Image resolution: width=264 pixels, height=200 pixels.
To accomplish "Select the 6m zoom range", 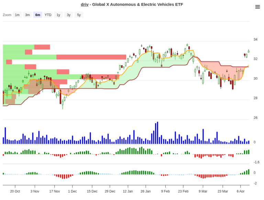I will click(38, 15).
